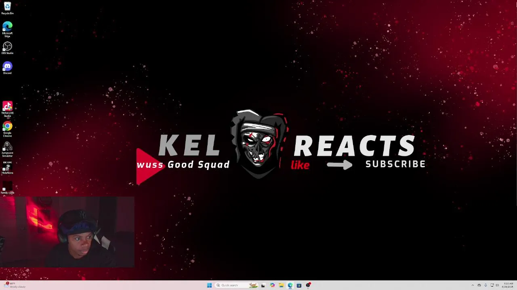Viewport: 517px width, 290px height.
Task: Open network settings from the tray
Action: 492,285
